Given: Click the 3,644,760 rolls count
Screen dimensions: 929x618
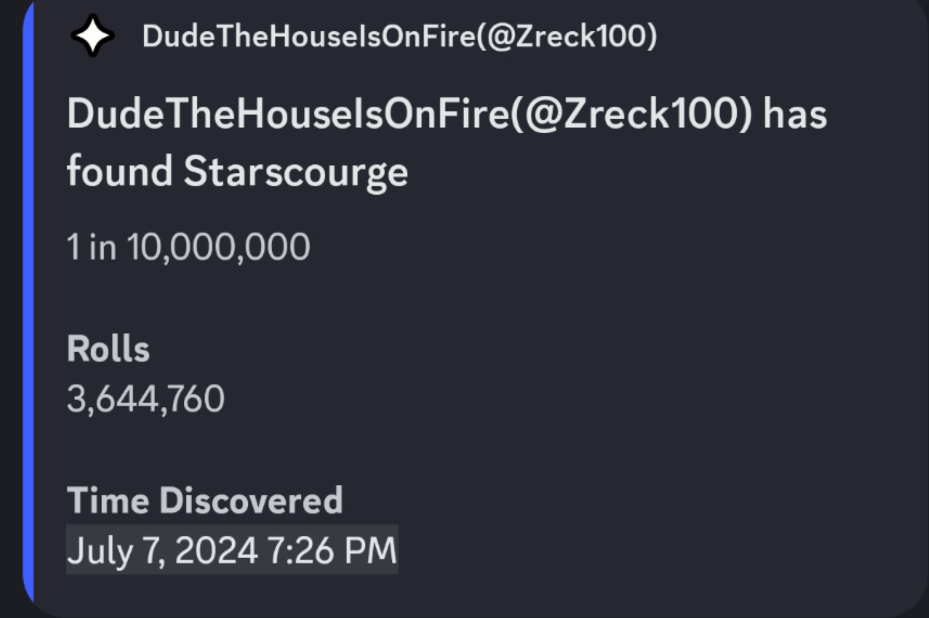Looking at the screenshot, I should tap(146, 399).
